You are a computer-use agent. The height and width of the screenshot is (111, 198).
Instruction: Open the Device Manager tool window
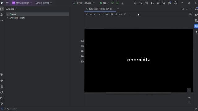point(196,20)
